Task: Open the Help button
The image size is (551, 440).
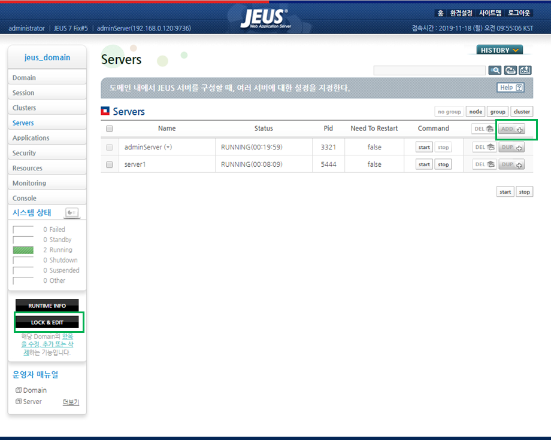Action: click(511, 87)
